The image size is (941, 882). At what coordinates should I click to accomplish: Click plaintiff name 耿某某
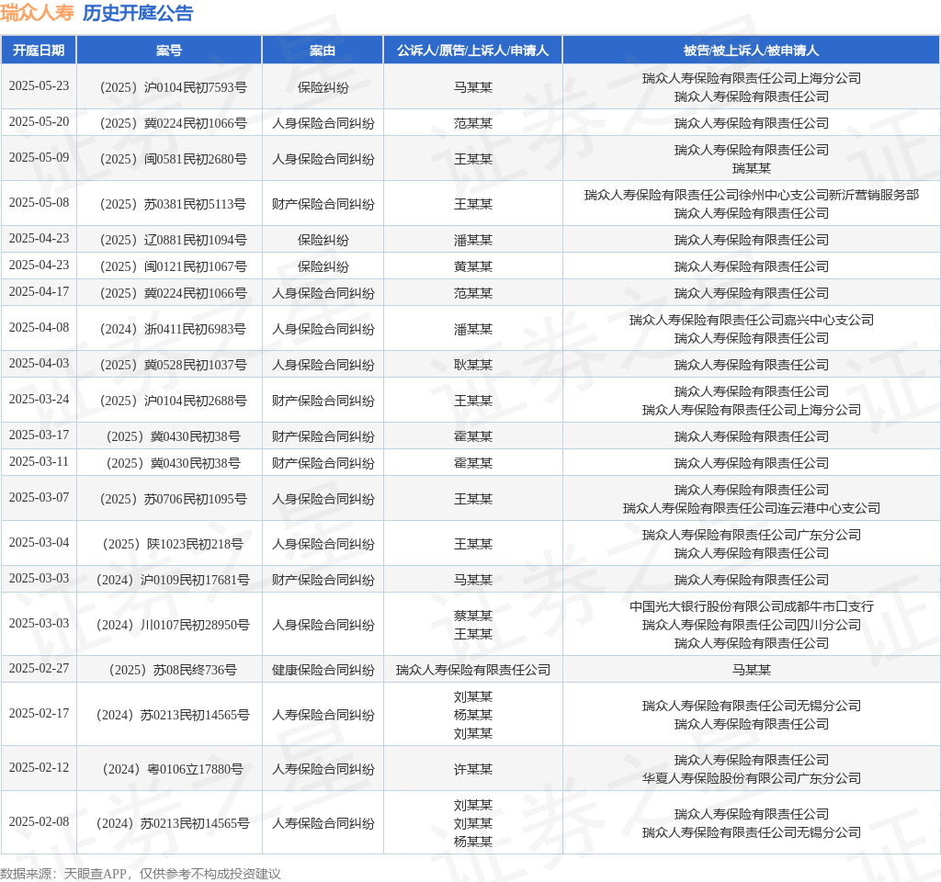473,366
